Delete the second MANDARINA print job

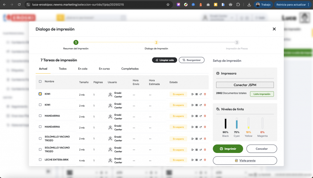[205, 127]
